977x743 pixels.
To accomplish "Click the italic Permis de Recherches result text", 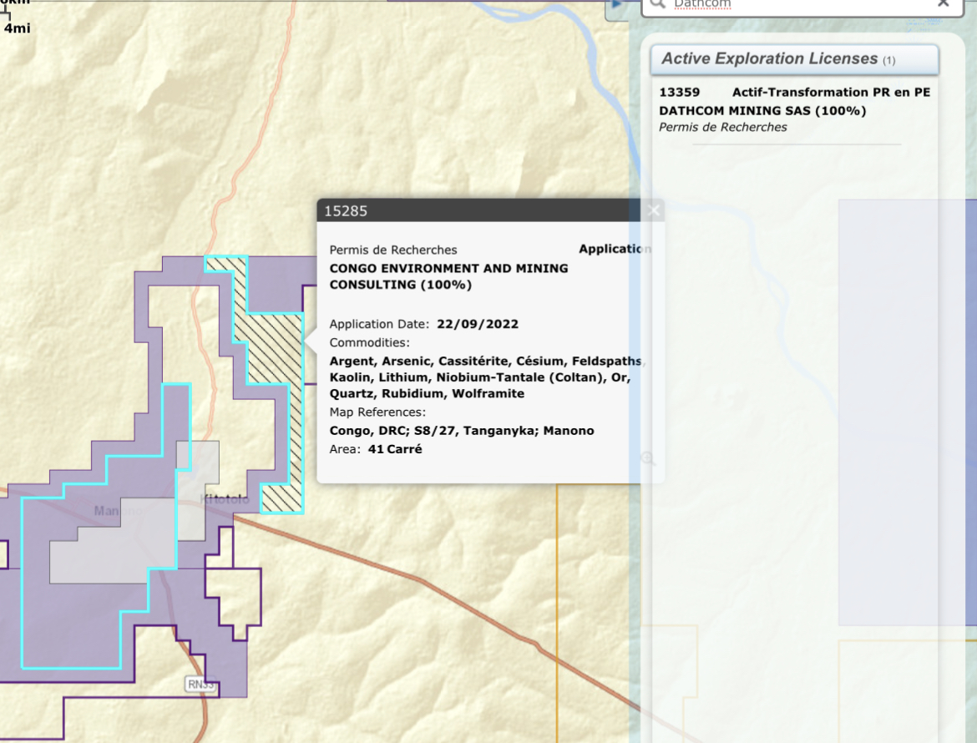I will pyautogui.click(x=722, y=128).
